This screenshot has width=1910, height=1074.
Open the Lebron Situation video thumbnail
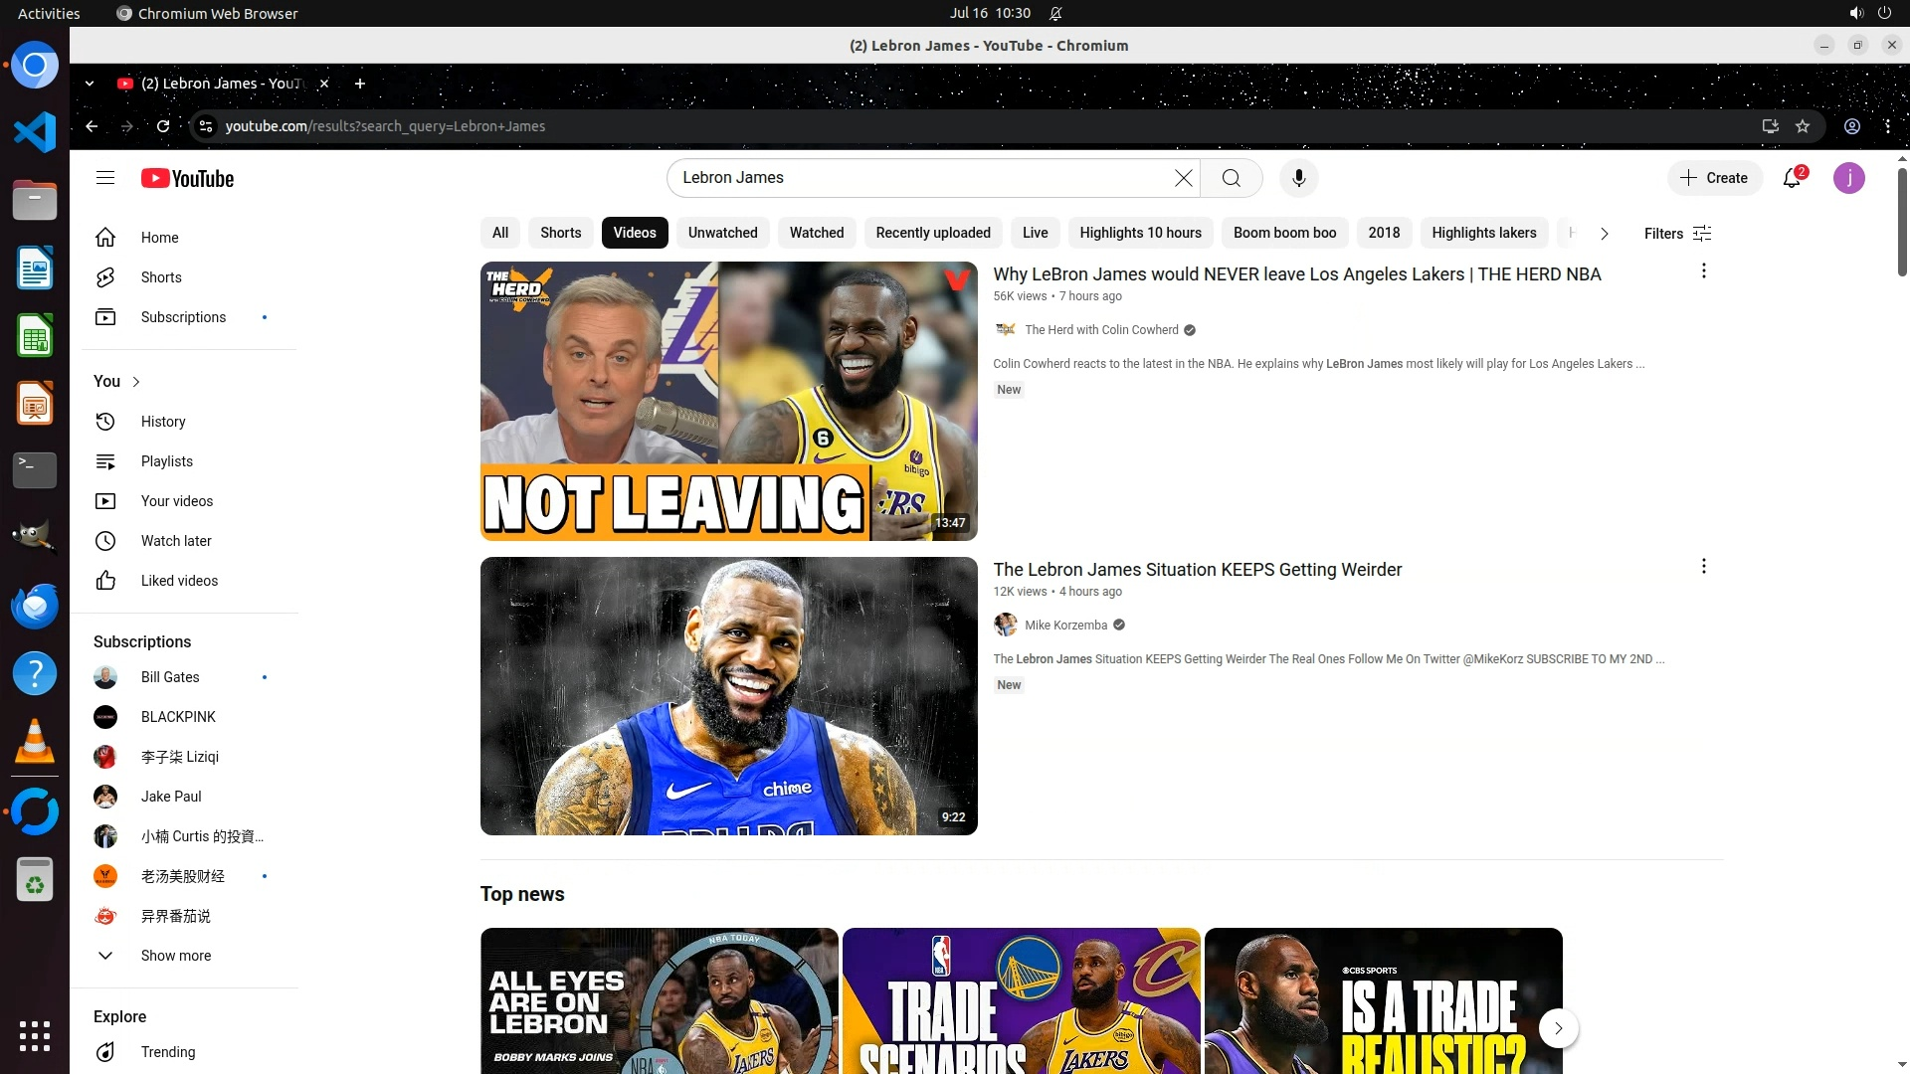coord(728,696)
